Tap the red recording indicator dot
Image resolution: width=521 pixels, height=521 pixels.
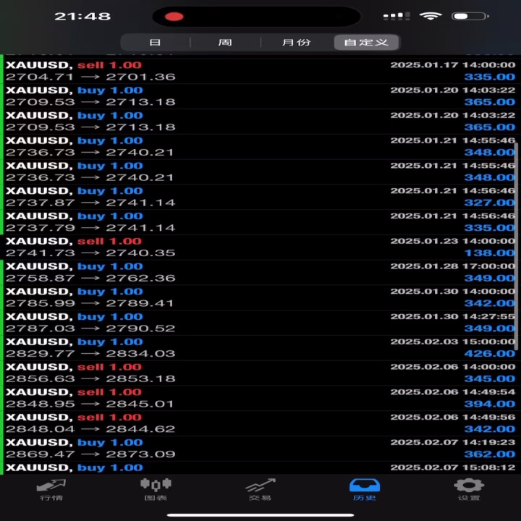click(x=174, y=16)
